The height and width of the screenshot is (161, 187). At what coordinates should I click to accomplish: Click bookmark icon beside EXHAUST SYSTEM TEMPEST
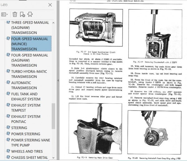[x=8, y=105]
